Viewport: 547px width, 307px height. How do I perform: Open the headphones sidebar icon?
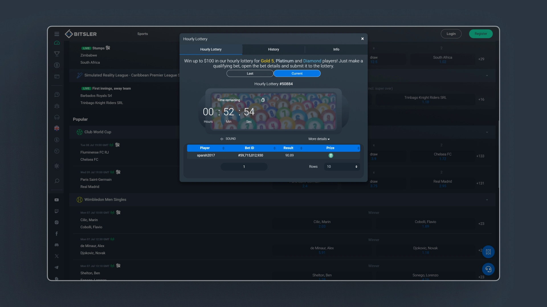57,117
